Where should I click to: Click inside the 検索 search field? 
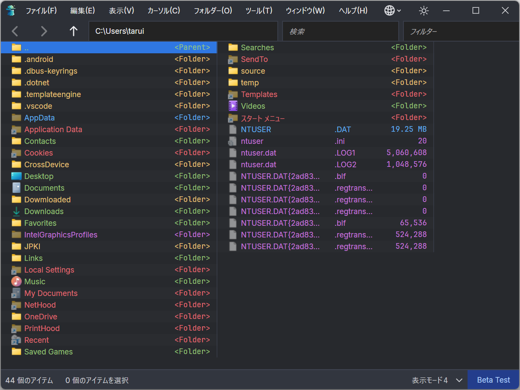coord(340,31)
